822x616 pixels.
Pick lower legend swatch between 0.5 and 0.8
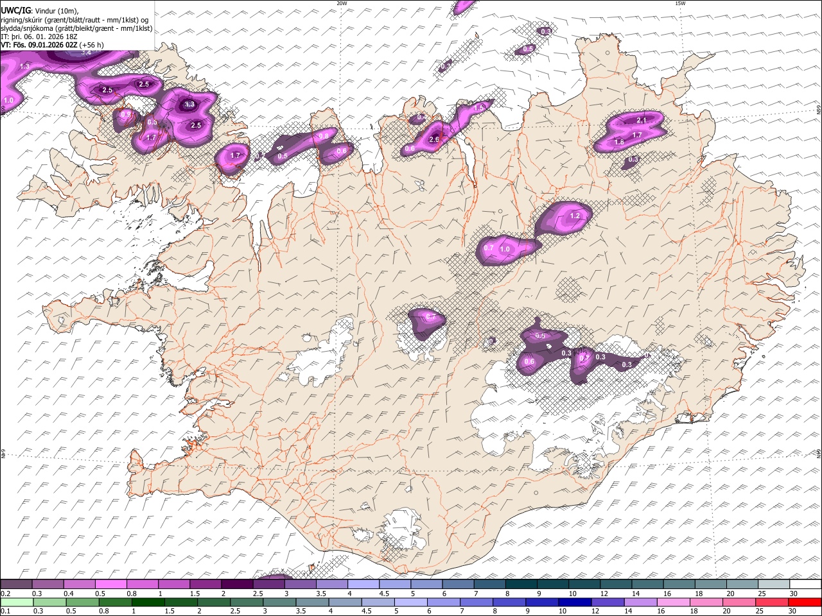[x=82, y=602]
